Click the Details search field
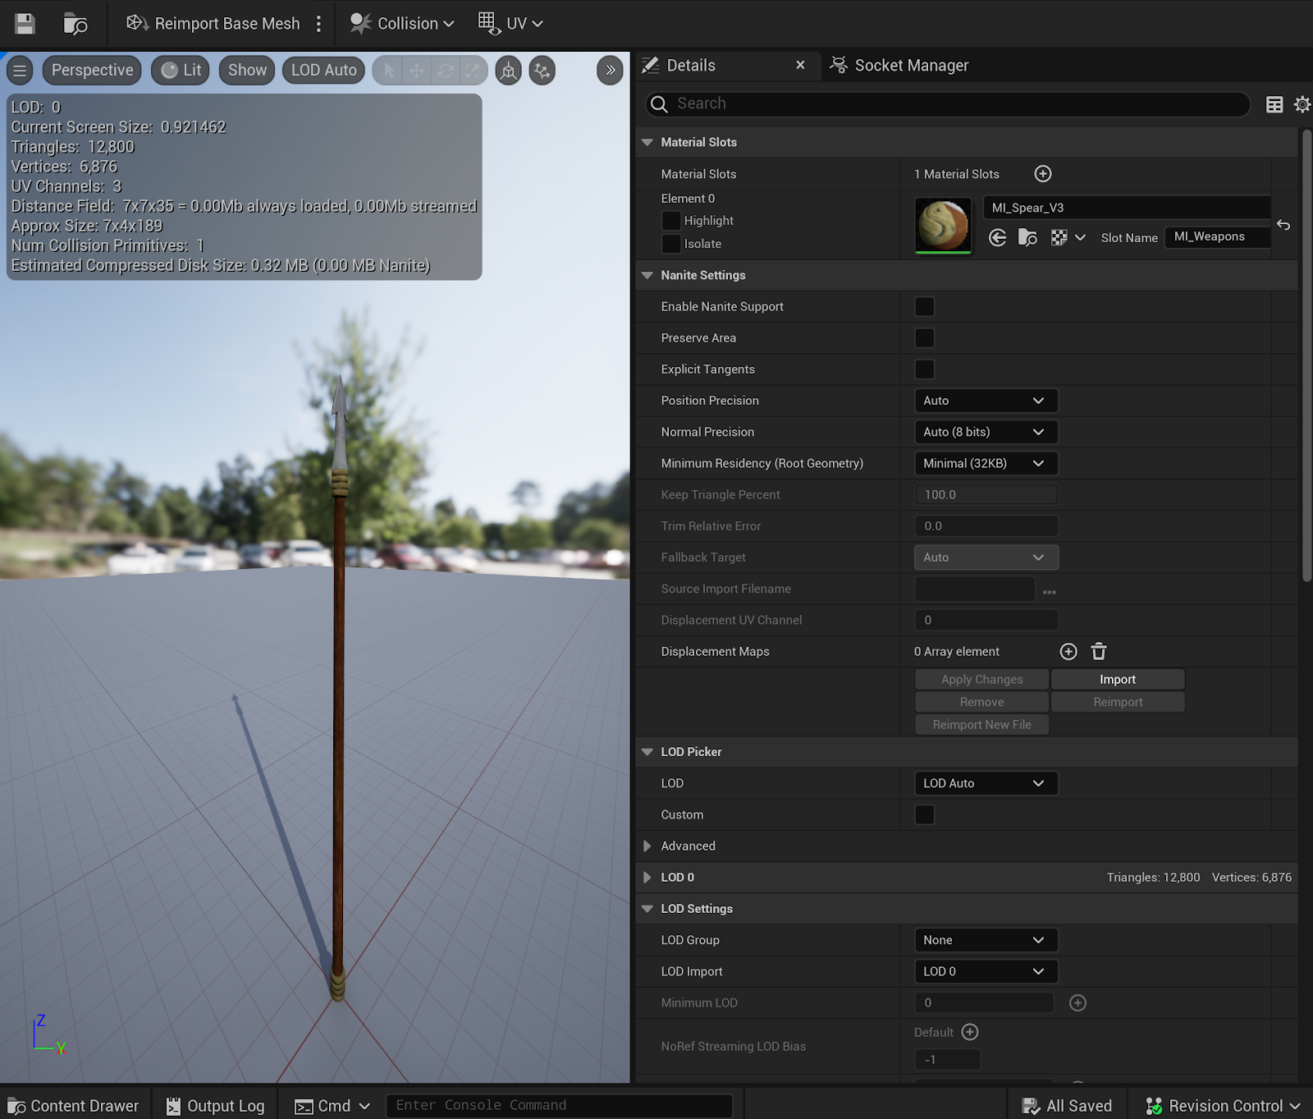Image resolution: width=1313 pixels, height=1119 pixels. [948, 104]
